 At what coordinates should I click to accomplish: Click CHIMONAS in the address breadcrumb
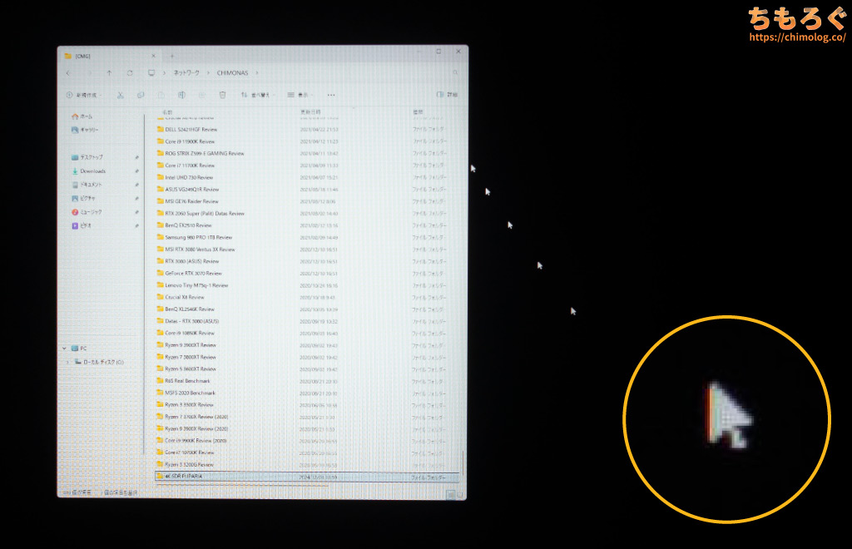231,73
